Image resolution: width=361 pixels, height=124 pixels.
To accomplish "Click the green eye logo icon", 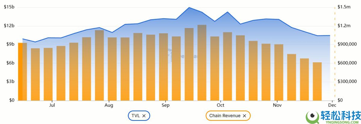I will (312, 116).
